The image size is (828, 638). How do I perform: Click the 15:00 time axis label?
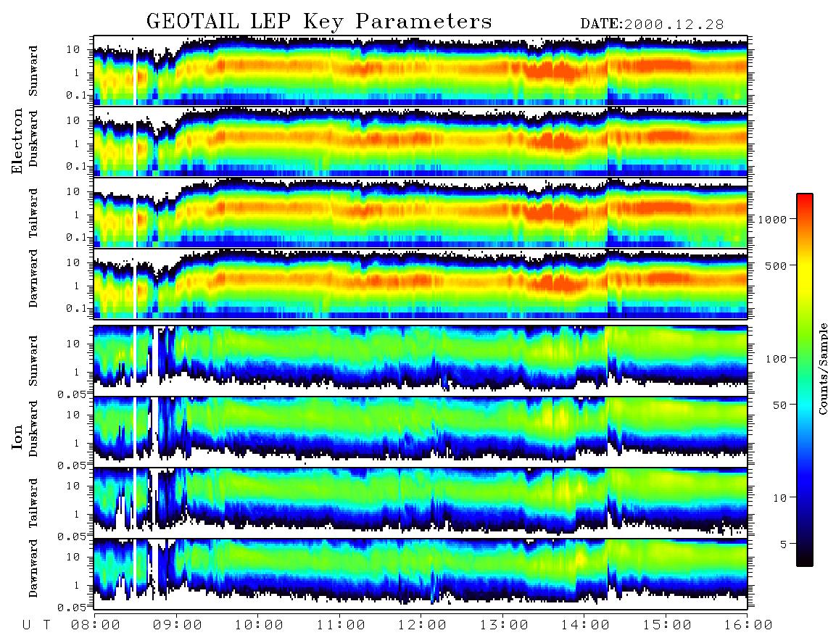click(x=667, y=626)
